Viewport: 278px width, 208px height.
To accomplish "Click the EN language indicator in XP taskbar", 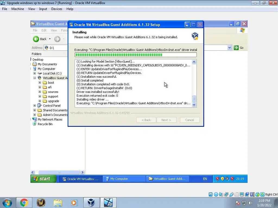I will (205, 179).
